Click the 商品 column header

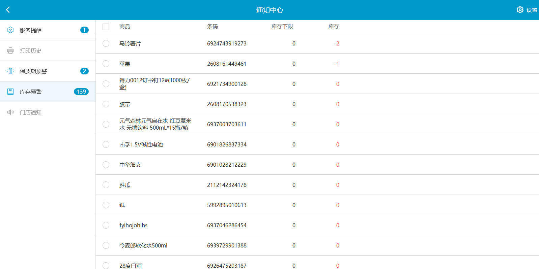pyautogui.click(x=125, y=27)
